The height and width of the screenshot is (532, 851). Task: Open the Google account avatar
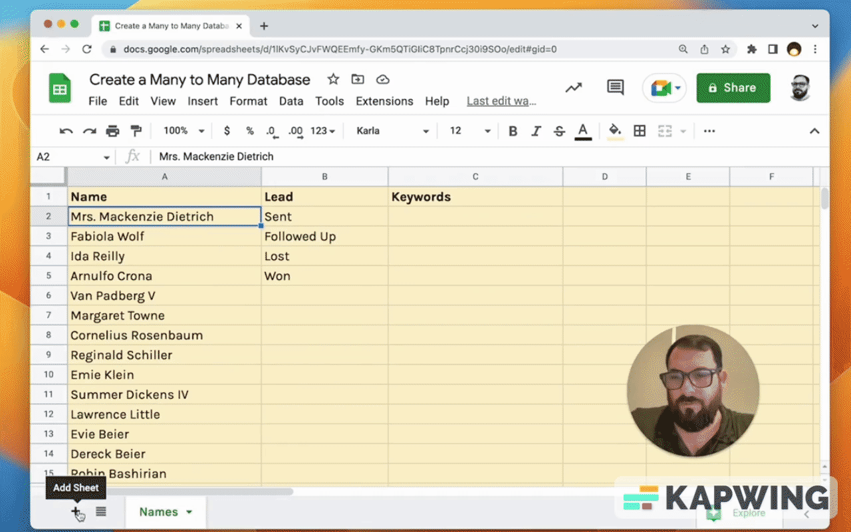800,88
